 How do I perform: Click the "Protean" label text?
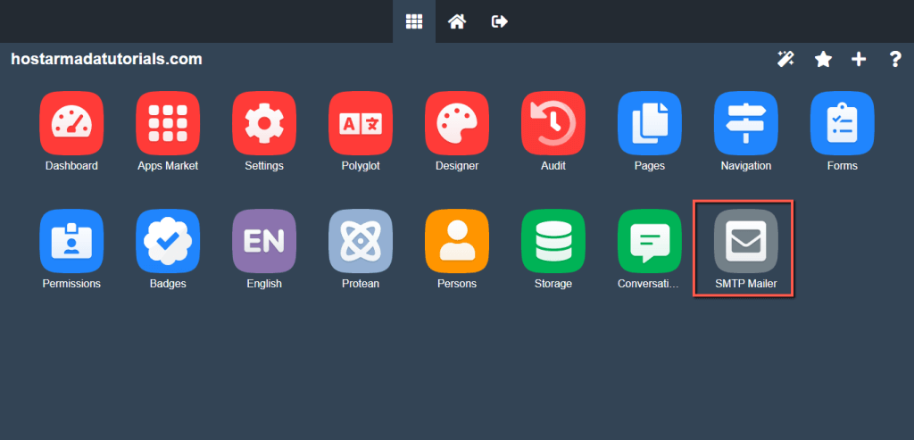coord(361,284)
